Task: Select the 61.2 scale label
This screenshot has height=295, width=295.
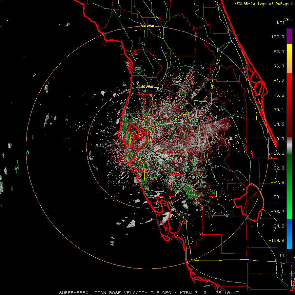Action: [279, 81]
